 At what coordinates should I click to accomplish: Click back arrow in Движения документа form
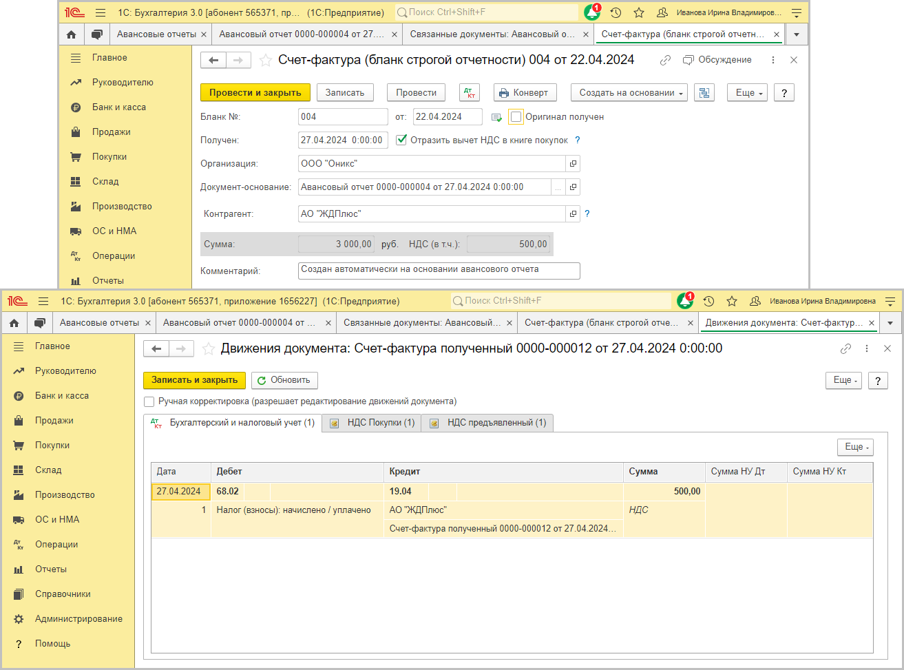(x=156, y=349)
